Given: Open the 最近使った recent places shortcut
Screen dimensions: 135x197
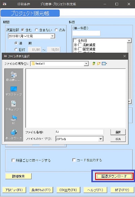Looking at the screenshot, I should (x=13, y=76).
